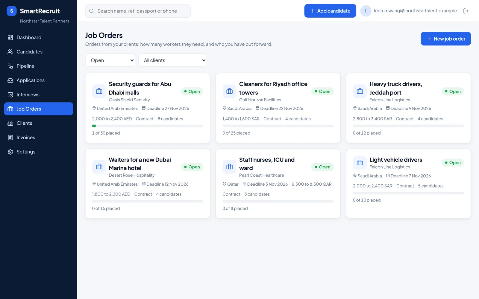This screenshot has height=299, width=479.
Task: Click progress bar on Security guards card
Action: click(x=148, y=126)
